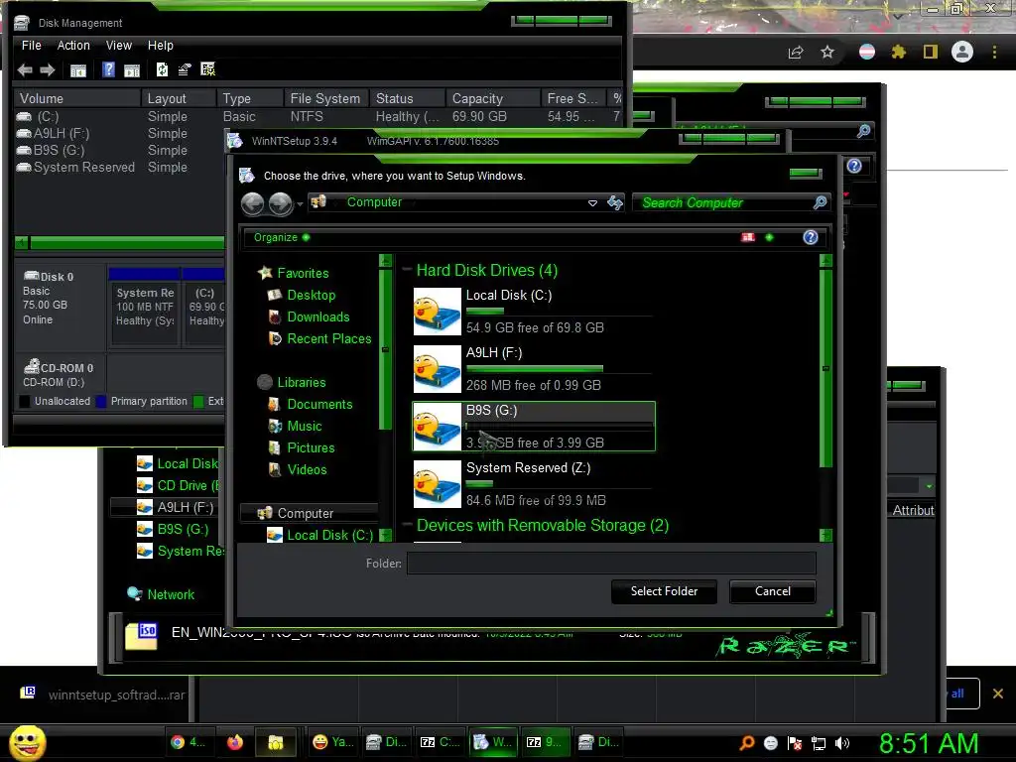This screenshot has width=1016, height=762.
Task: Open the Chrome three-dot menu
Action: click(x=994, y=52)
